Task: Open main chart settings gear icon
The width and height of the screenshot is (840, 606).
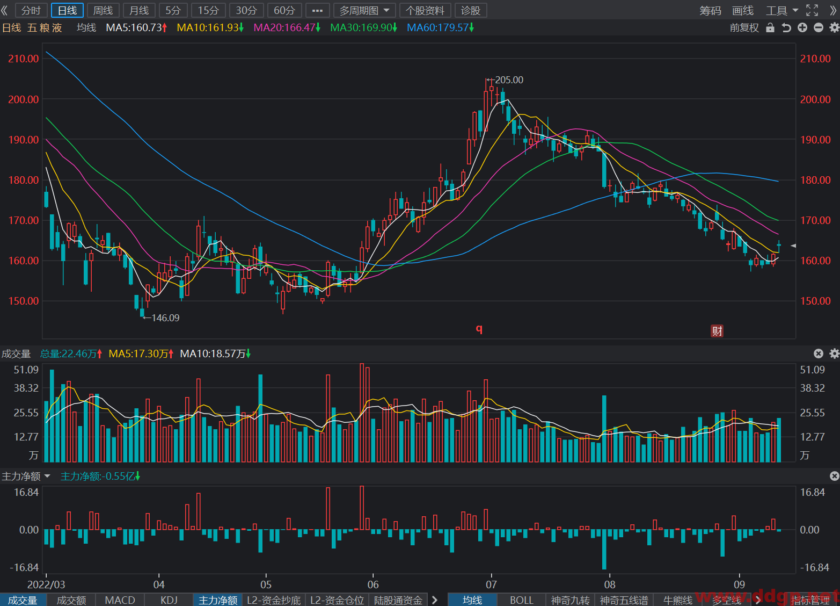Action: click(834, 28)
